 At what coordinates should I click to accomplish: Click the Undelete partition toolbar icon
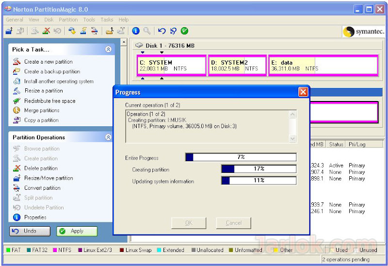click(x=57, y=31)
